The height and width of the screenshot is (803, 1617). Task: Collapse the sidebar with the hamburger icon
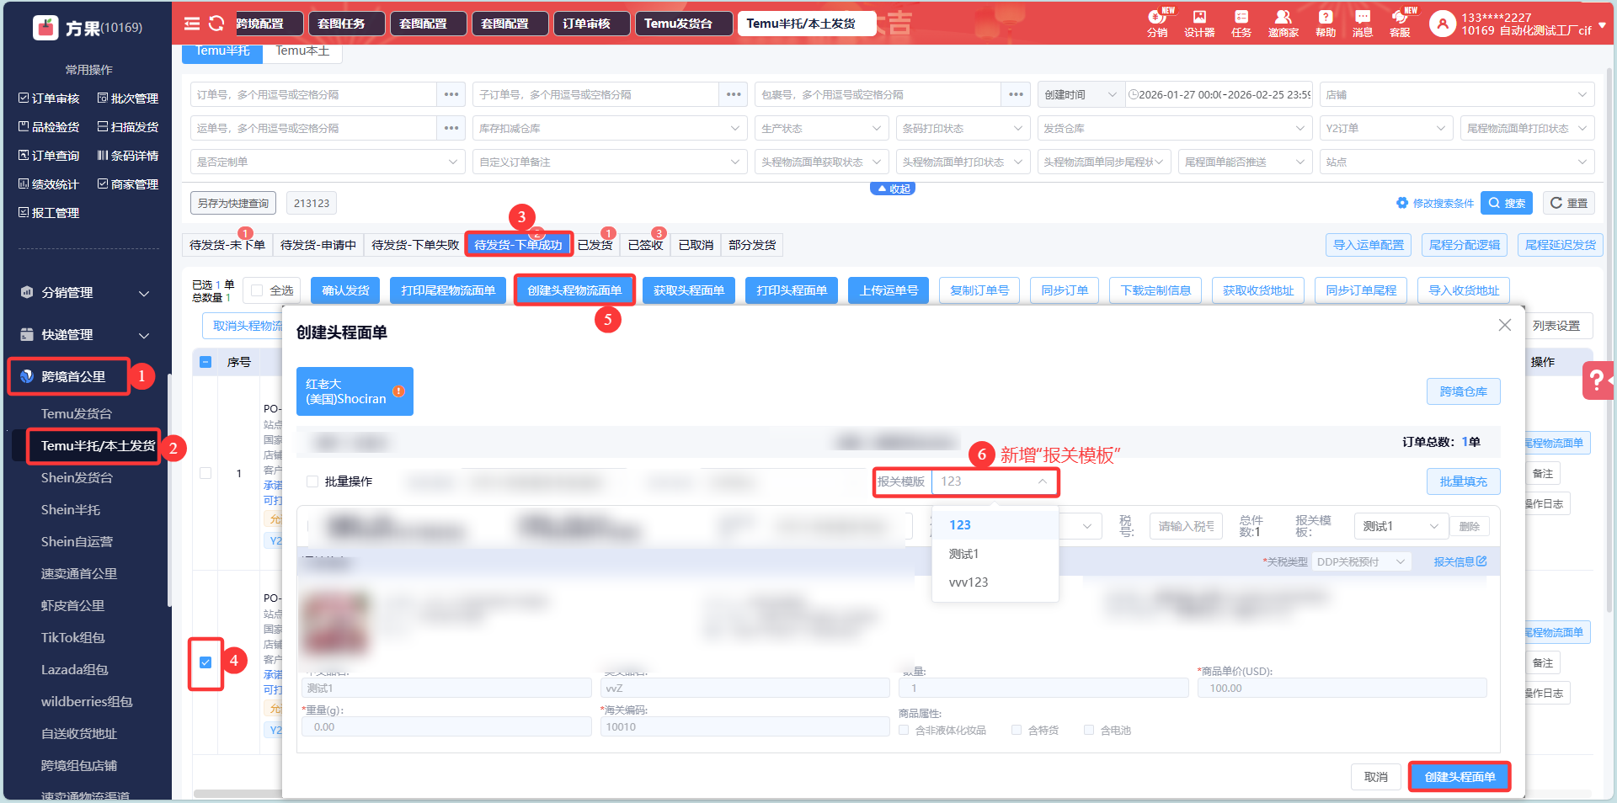pos(192,24)
